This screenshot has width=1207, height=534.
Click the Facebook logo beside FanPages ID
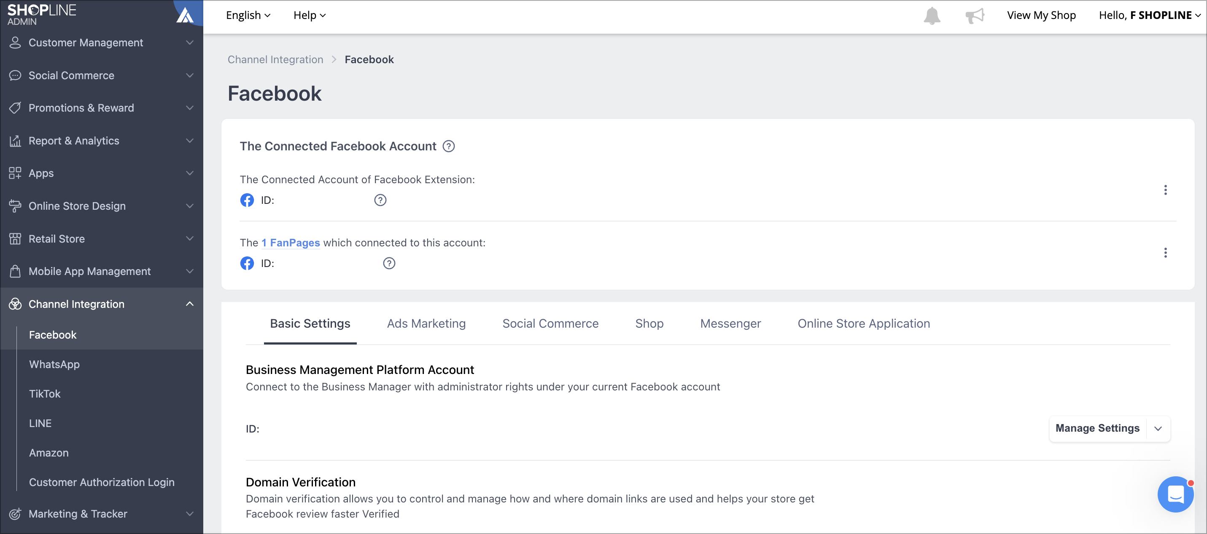tap(247, 264)
